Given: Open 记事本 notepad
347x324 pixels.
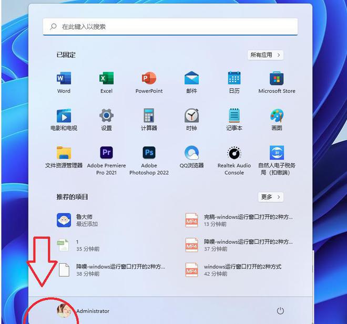Looking at the screenshot, I should [234, 120].
